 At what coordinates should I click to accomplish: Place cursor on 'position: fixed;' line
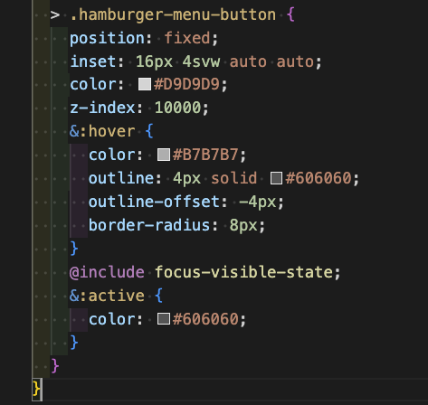point(144,38)
